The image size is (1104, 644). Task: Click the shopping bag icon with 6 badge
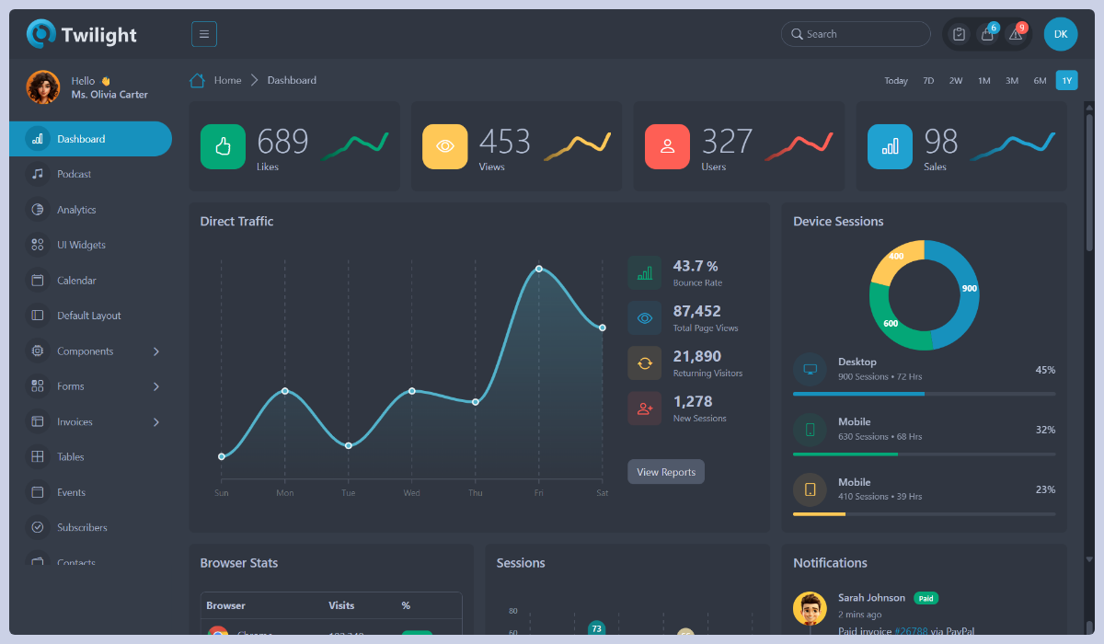[x=986, y=33]
